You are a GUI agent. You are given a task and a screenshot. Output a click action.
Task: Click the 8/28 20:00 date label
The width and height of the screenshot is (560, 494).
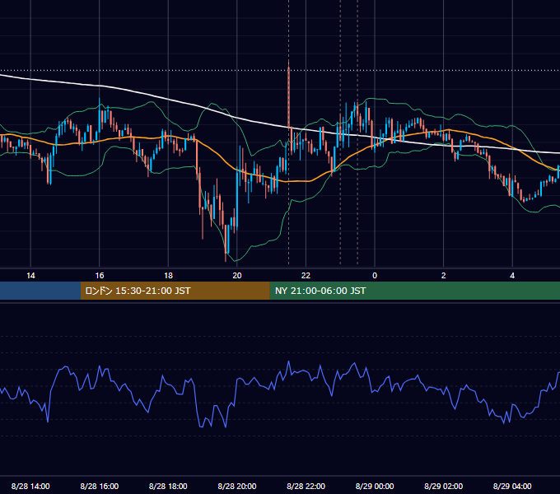point(237,486)
